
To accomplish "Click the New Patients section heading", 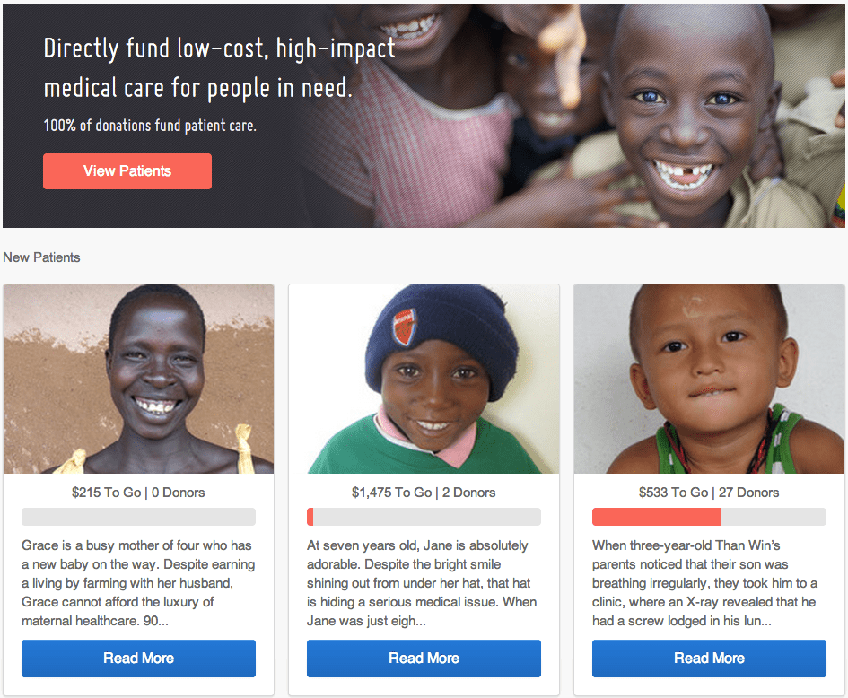I will click(42, 257).
